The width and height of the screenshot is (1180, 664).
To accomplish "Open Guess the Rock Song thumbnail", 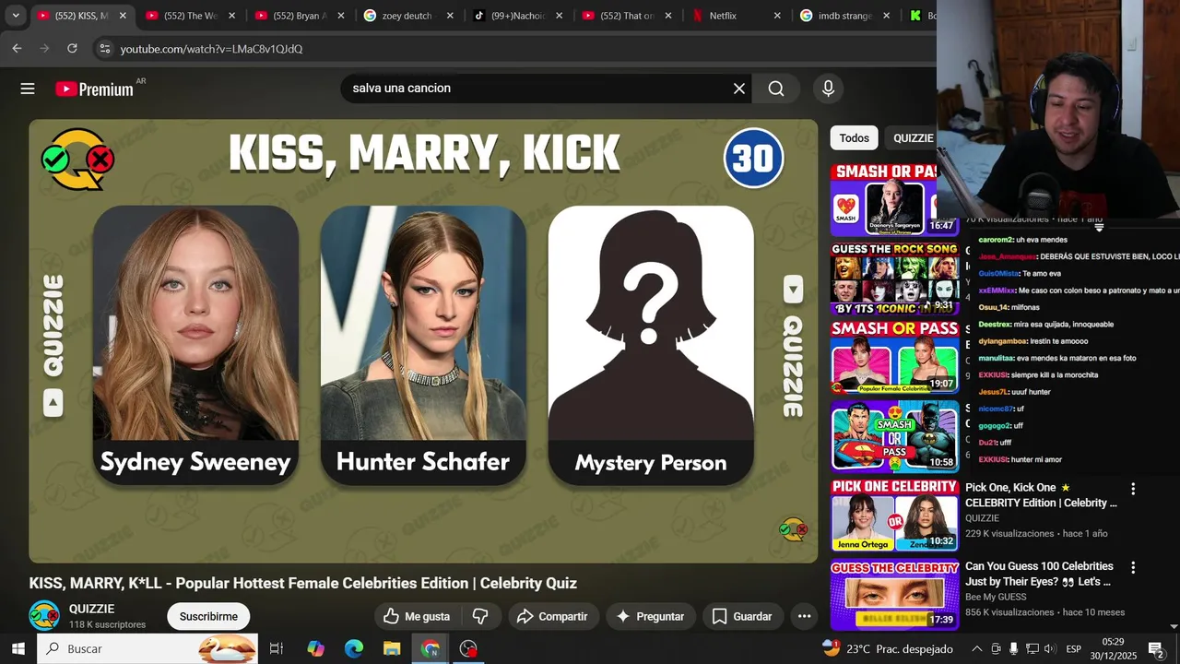I will tap(894, 278).
